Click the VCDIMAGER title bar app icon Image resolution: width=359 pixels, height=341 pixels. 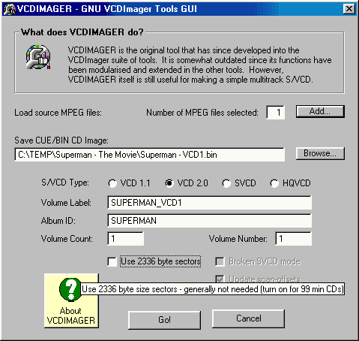click(x=10, y=9)
